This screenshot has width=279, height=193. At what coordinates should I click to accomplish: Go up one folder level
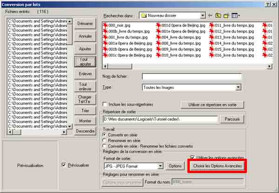pos(218,16)
